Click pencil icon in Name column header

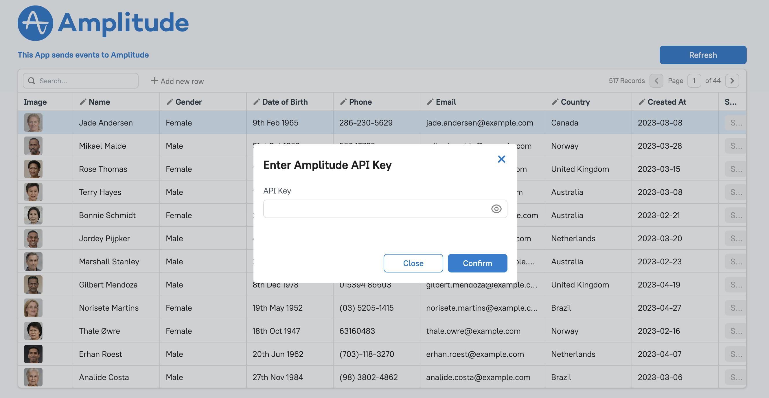(83, 102)
